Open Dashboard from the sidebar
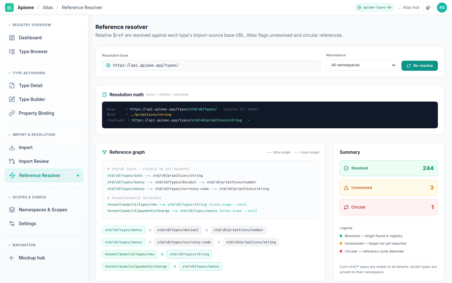Screen dimensions: 452x283 point(44,38)
